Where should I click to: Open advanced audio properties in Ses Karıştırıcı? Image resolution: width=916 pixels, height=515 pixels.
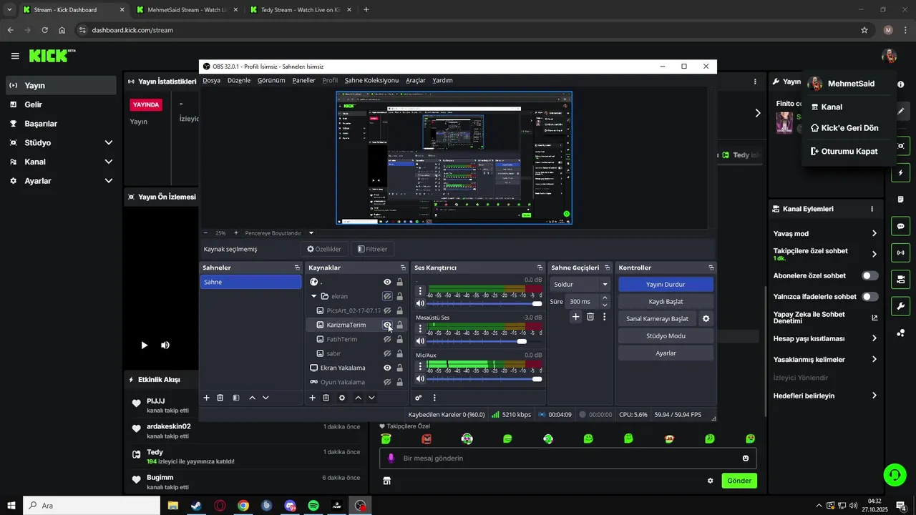click(419, 398)
